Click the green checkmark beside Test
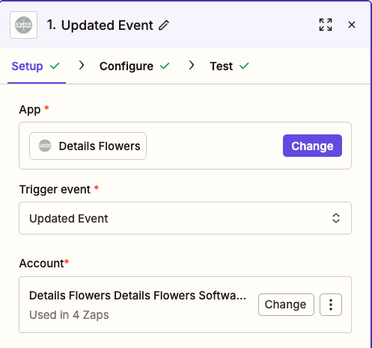The height and width of the screenshot is (348, 372). pos(244,66)
